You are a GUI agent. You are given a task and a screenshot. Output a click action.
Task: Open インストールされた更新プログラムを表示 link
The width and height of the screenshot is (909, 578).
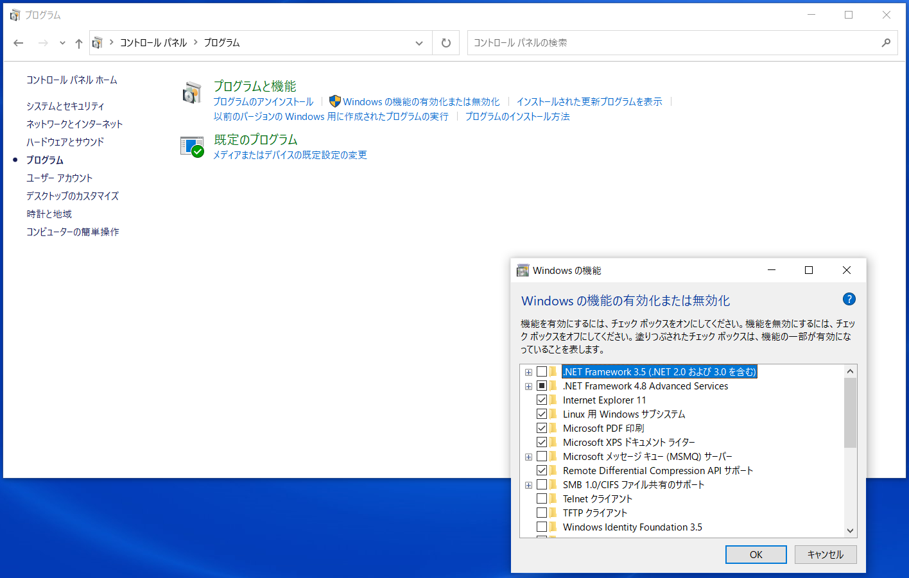tap(589, 101)
